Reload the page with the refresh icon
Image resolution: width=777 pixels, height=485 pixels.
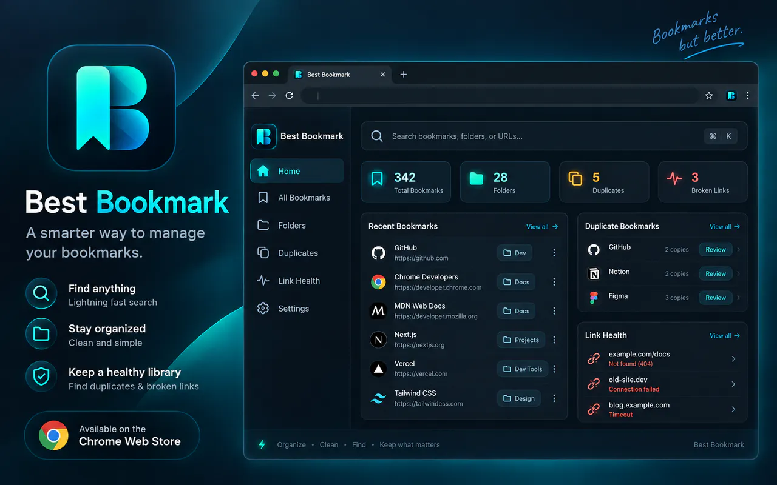290,95
